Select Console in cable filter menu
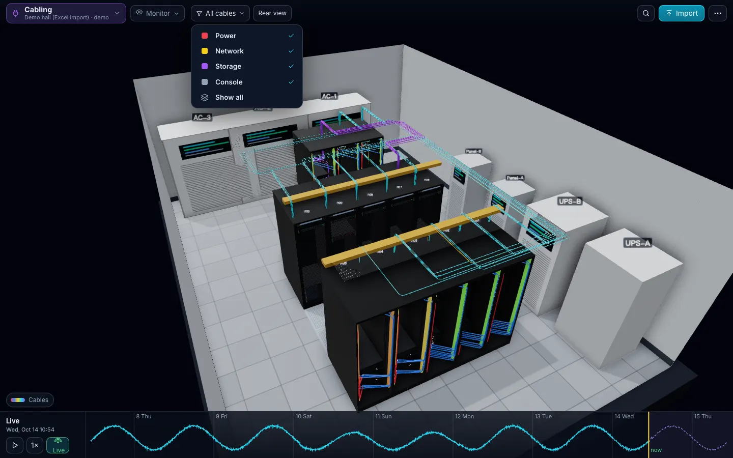 247,82
